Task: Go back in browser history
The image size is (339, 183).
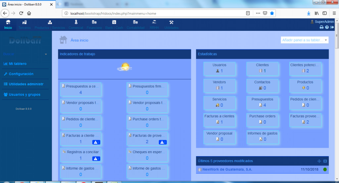Action: pos(5,13)
